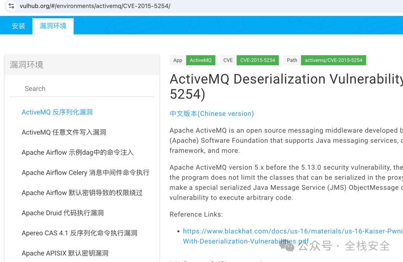Click the gray CVE label
The width and height of the screenshot is (403, 262).
click(228, 60)
